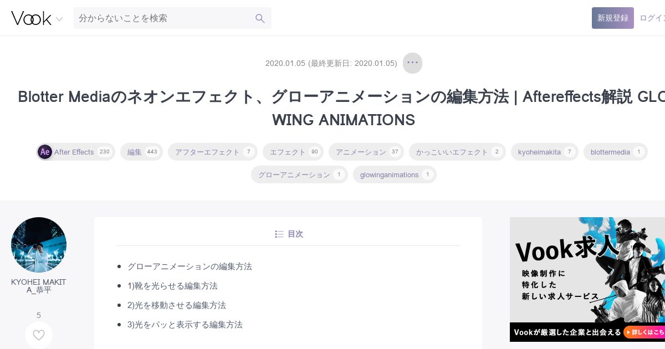Image resolution: width=665 pixels, height=349 pixels.
Task: Select the blottermedia tag
Action: (x=616, y=152)
